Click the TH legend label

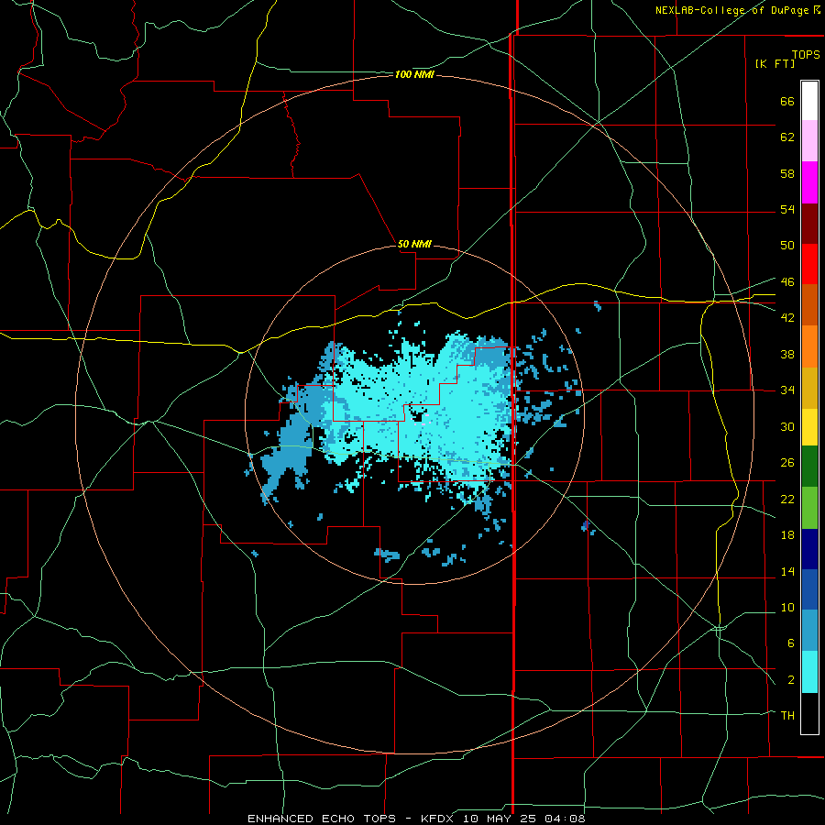(x=787, y=715)
